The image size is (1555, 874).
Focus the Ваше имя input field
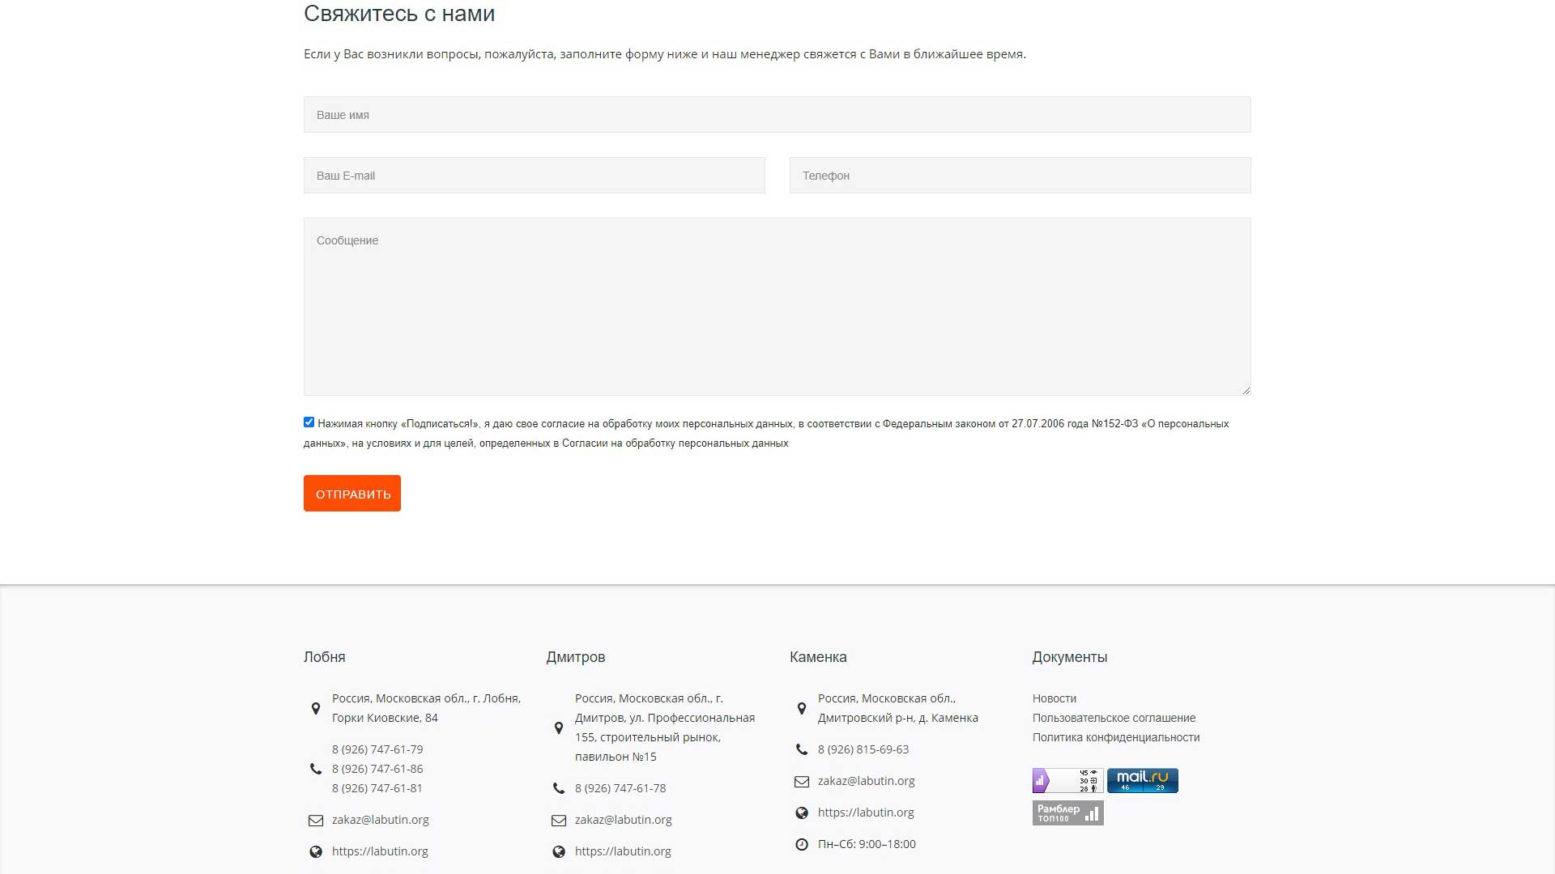(777, 115)
